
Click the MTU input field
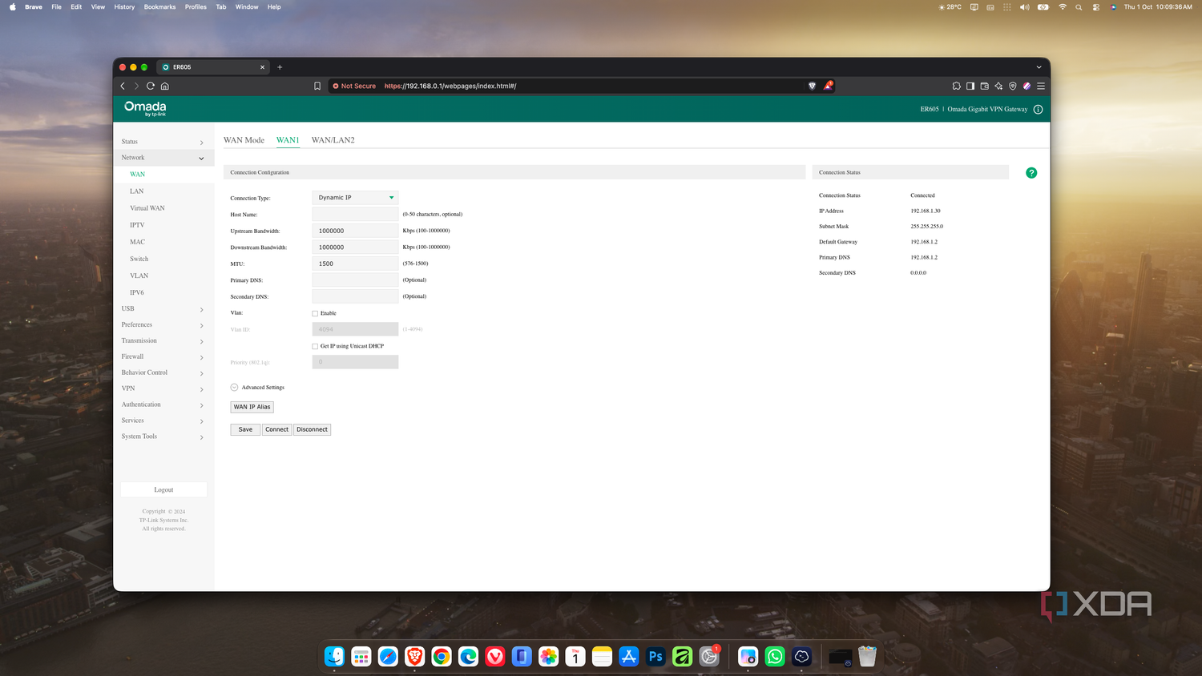tap(355, 264)
